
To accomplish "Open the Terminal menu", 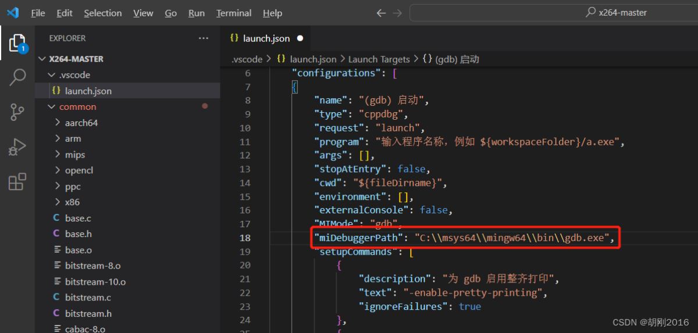I will [234, 13].
